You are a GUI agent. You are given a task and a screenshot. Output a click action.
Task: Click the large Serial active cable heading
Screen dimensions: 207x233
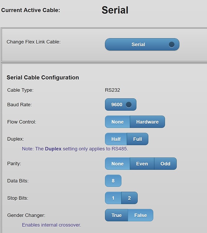tap(115, 10)
